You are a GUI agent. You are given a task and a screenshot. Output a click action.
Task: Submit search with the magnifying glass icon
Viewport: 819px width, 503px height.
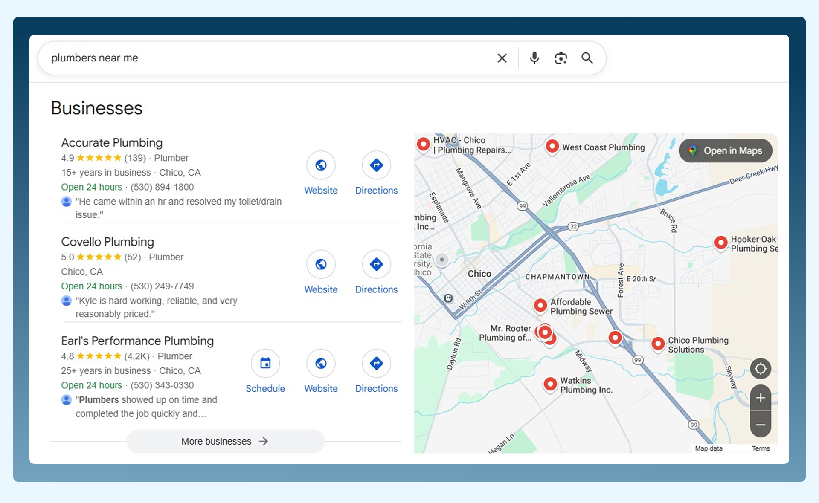[x=587, y=58]
